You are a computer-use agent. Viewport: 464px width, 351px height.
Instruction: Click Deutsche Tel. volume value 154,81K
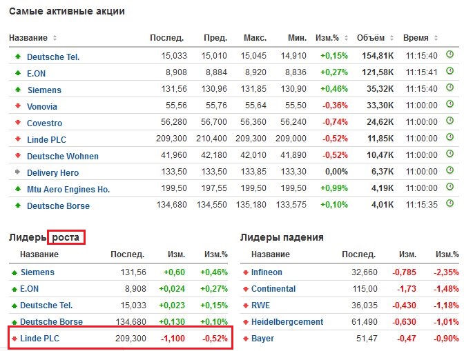tap(378, 56)
